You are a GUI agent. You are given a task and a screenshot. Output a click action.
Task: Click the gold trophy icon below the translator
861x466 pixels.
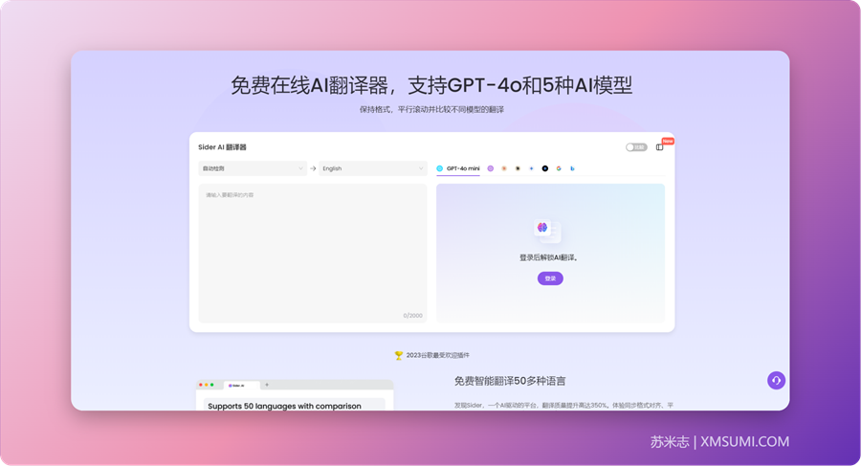pyautogui.click(x=399, y=355)
